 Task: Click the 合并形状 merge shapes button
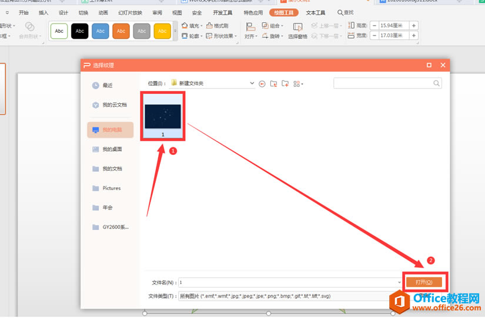(x=30, y=31)
